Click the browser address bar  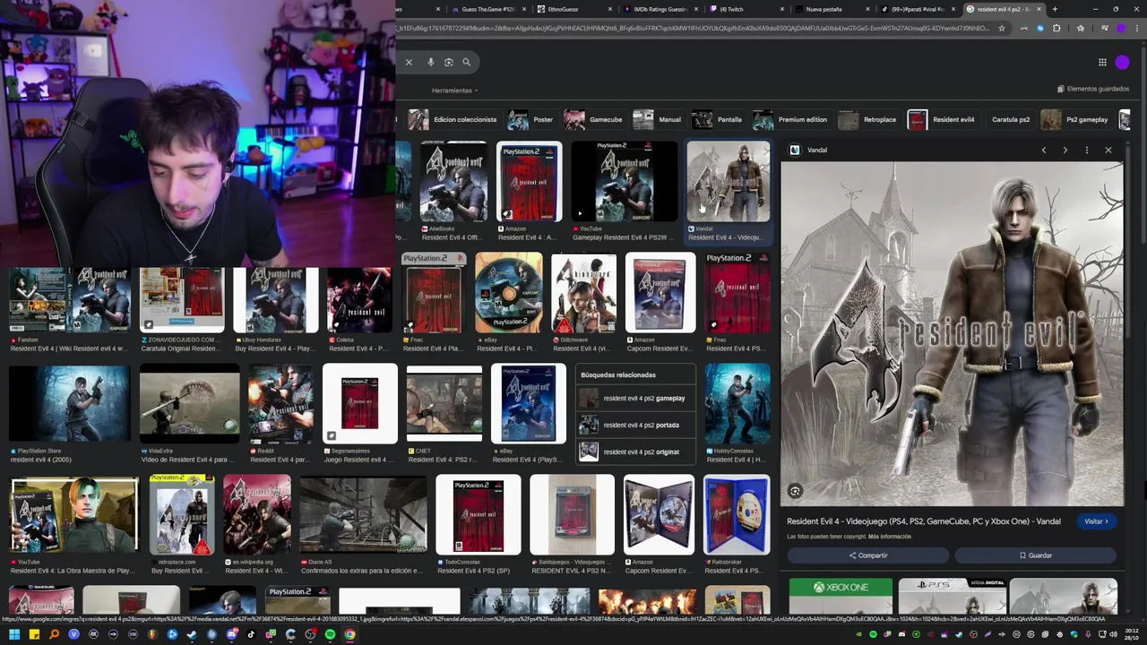point(690,28)
